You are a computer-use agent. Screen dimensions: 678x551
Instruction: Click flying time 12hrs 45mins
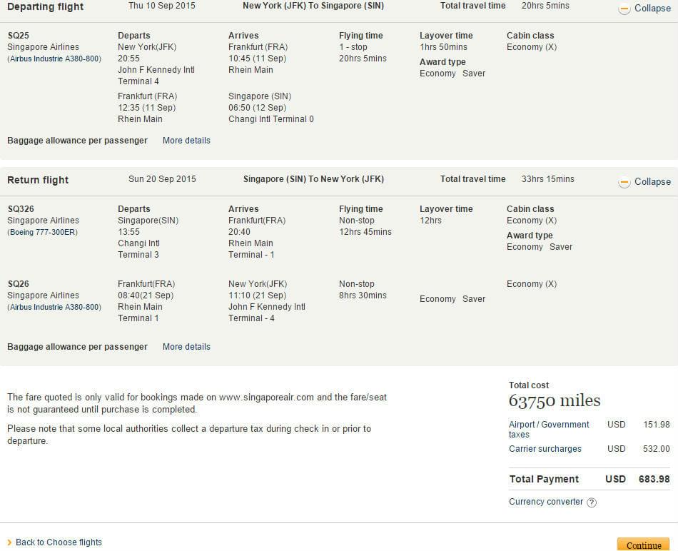click(365, 232)
